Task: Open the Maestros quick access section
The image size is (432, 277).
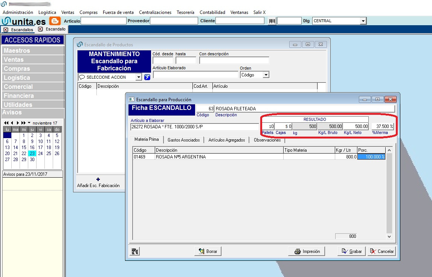Action: point(33,50)
